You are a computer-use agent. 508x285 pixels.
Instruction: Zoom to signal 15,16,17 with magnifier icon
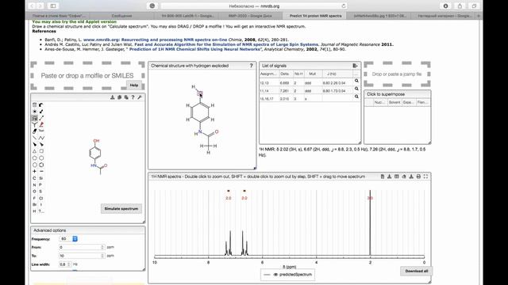356,97
